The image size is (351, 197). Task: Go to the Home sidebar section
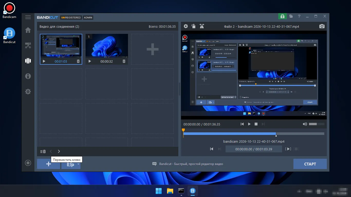[x=28, y=30]
